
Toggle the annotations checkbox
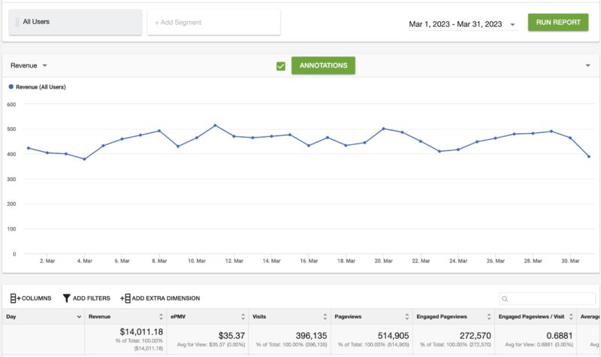(281, 66)
